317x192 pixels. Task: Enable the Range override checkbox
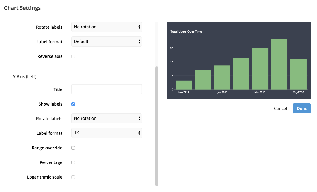73,148
